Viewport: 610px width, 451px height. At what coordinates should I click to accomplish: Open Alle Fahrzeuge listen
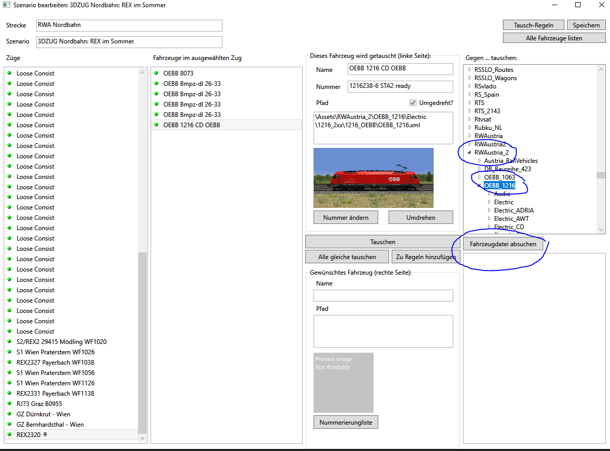[x=554, y=38]
